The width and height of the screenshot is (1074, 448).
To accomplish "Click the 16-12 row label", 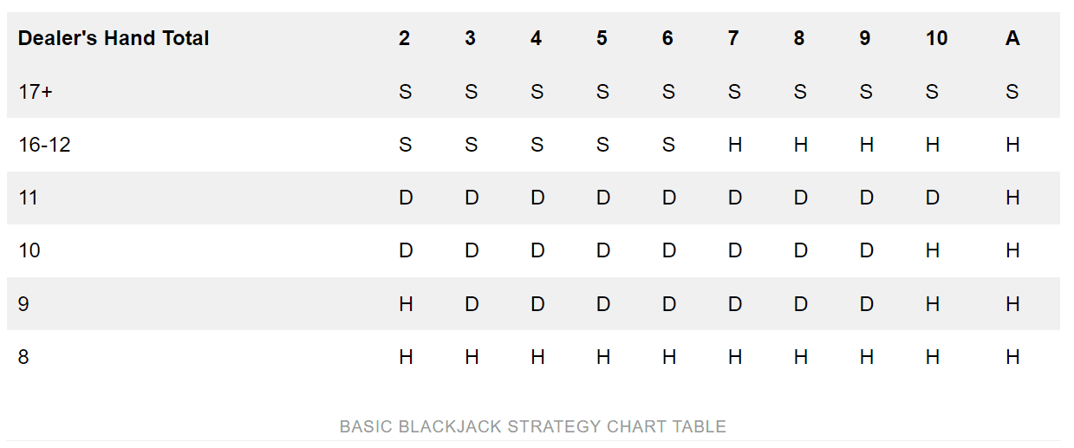I will (44, 145).
